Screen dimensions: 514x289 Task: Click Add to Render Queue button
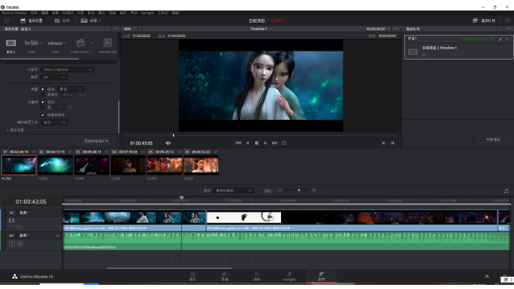tap(96, 141)
